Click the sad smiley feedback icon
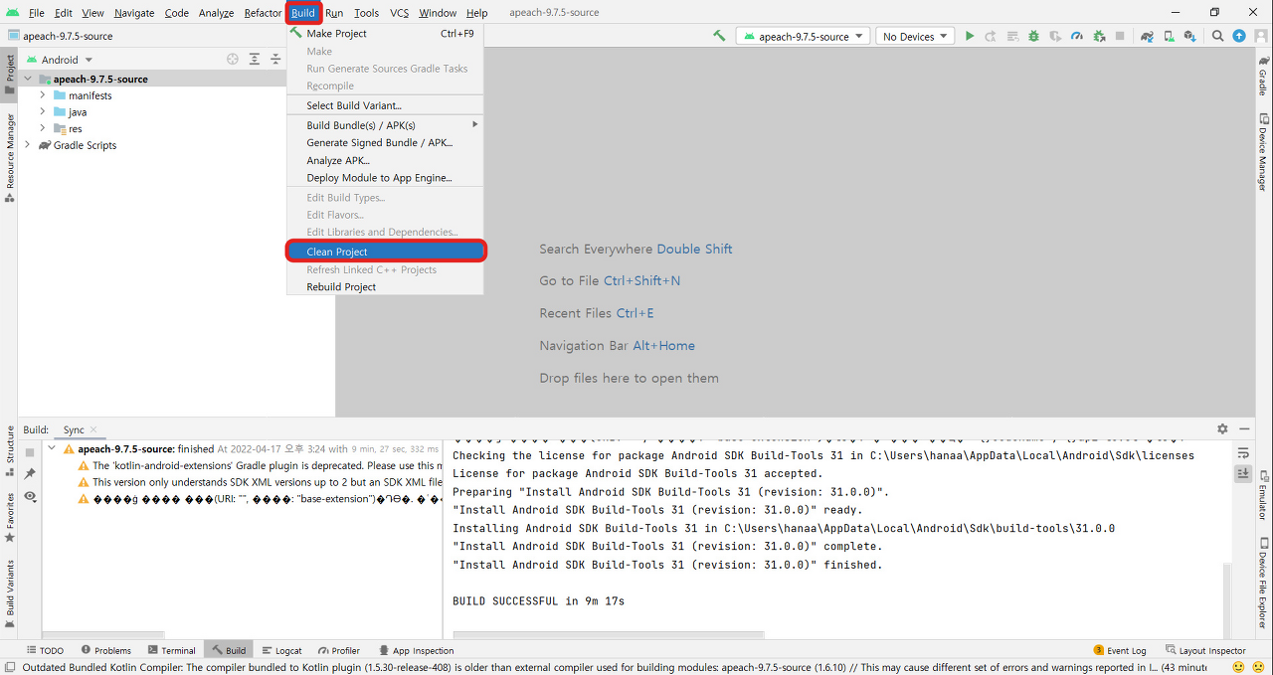This screenshot has height=675, width=1273. click(1258, 667)
